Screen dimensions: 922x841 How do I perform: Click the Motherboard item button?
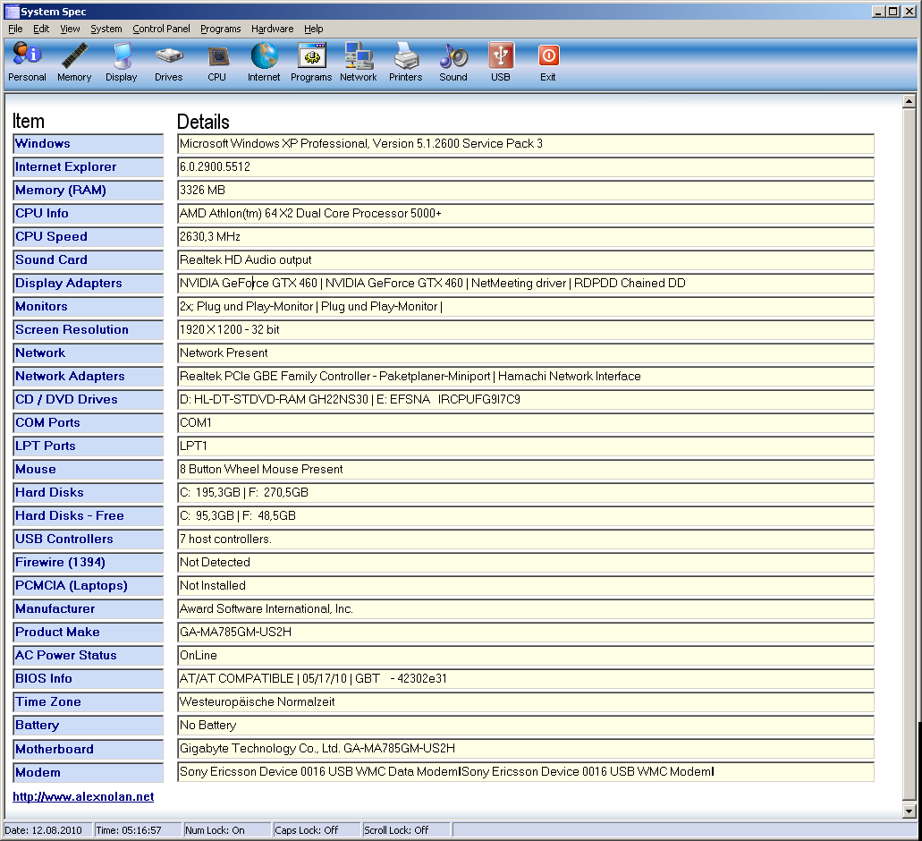click(x=89, y=749)
